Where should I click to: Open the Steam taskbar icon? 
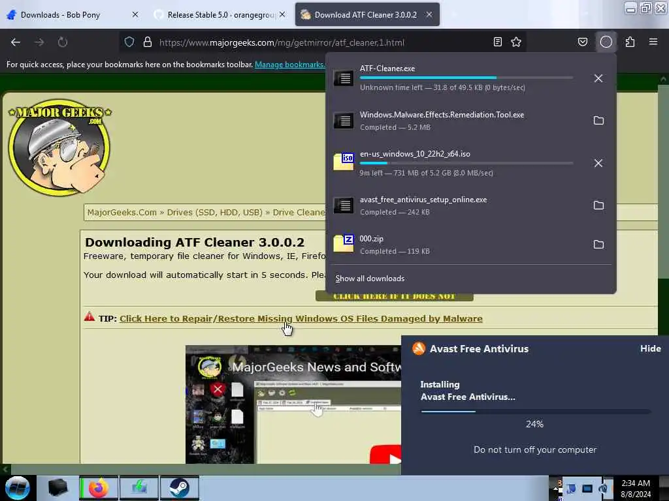click(180, 488)
